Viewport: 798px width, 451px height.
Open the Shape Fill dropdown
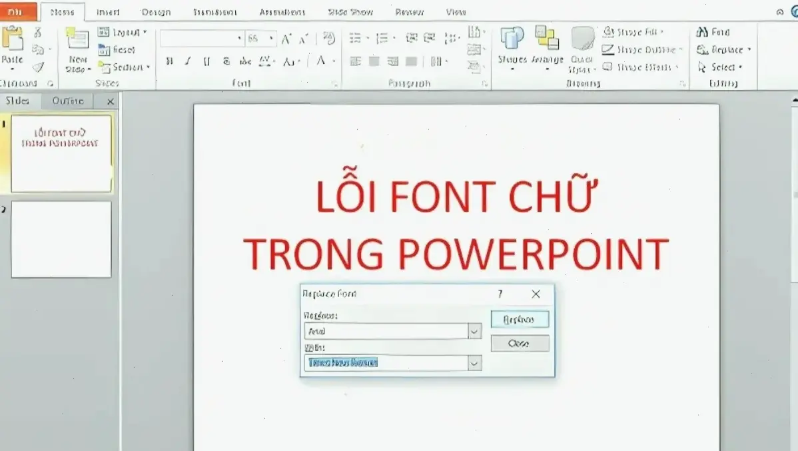[633, 32]
